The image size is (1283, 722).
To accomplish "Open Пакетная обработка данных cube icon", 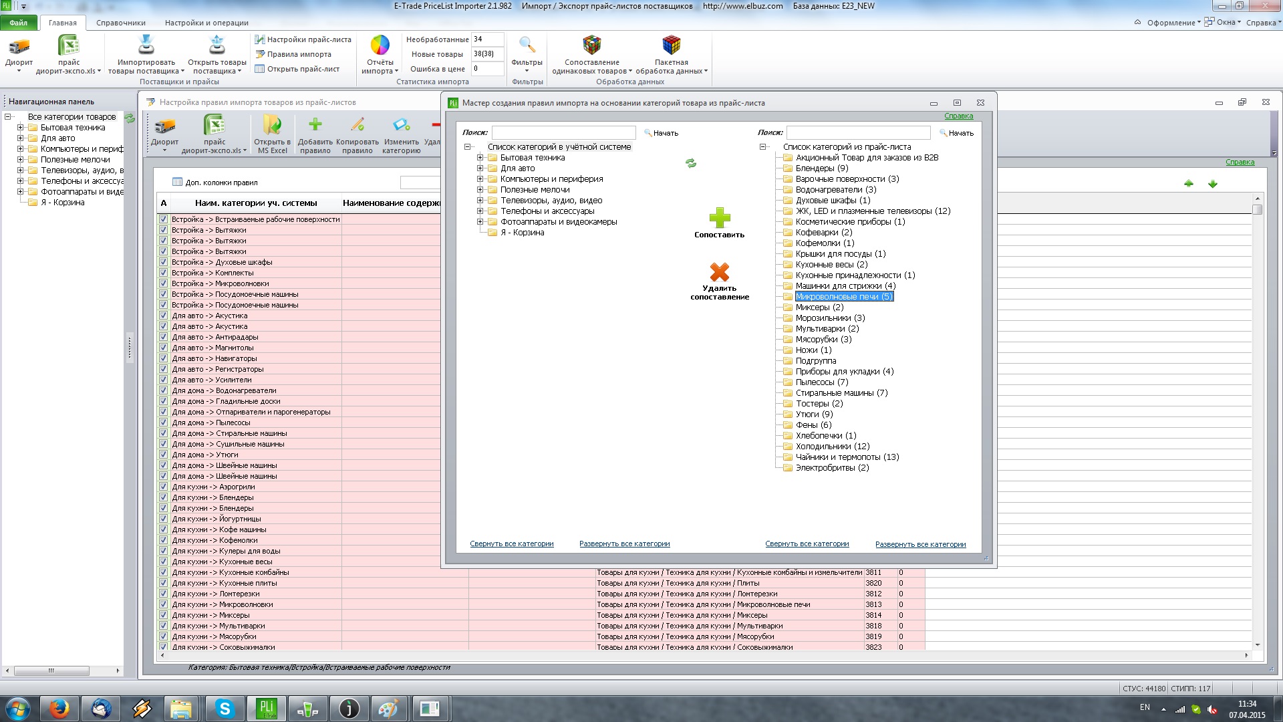I will click(x=671, y=45).
